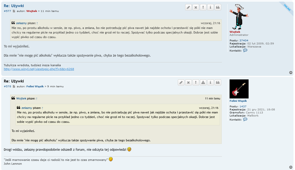Open the winyl.net viewtopic signature link

(x=39, y=69)
